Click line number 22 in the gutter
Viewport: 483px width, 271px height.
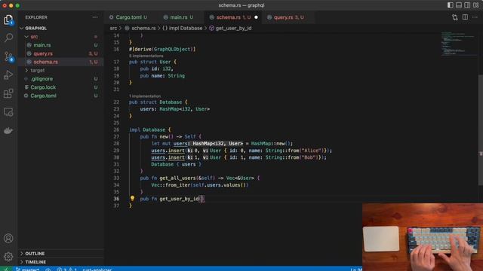pos(116,102)
